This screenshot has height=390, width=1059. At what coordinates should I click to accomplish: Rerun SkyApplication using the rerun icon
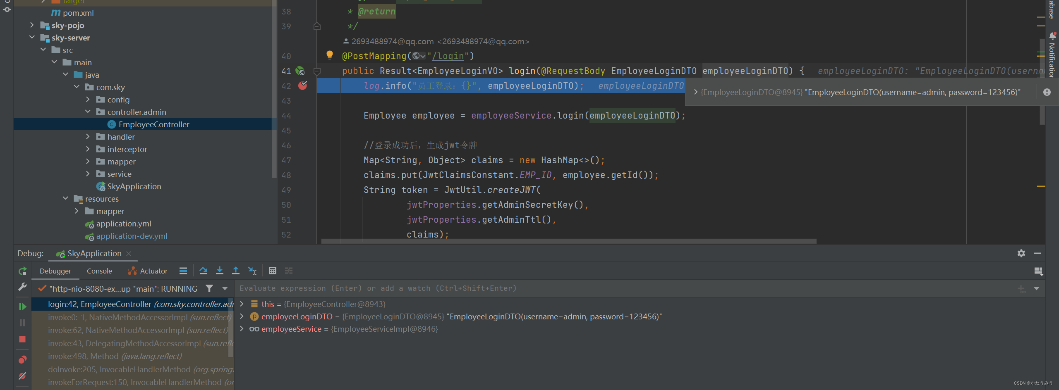(22, 271)
